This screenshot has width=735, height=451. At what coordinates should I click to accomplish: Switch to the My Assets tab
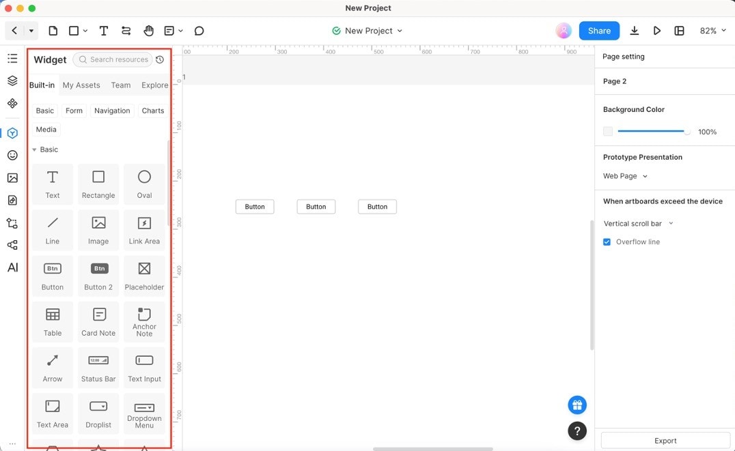click(x=81, y=85)
